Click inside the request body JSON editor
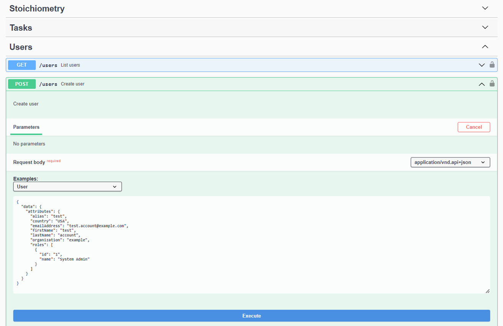The width and height of the screenshot is (503, 326). tap(251, 245)
